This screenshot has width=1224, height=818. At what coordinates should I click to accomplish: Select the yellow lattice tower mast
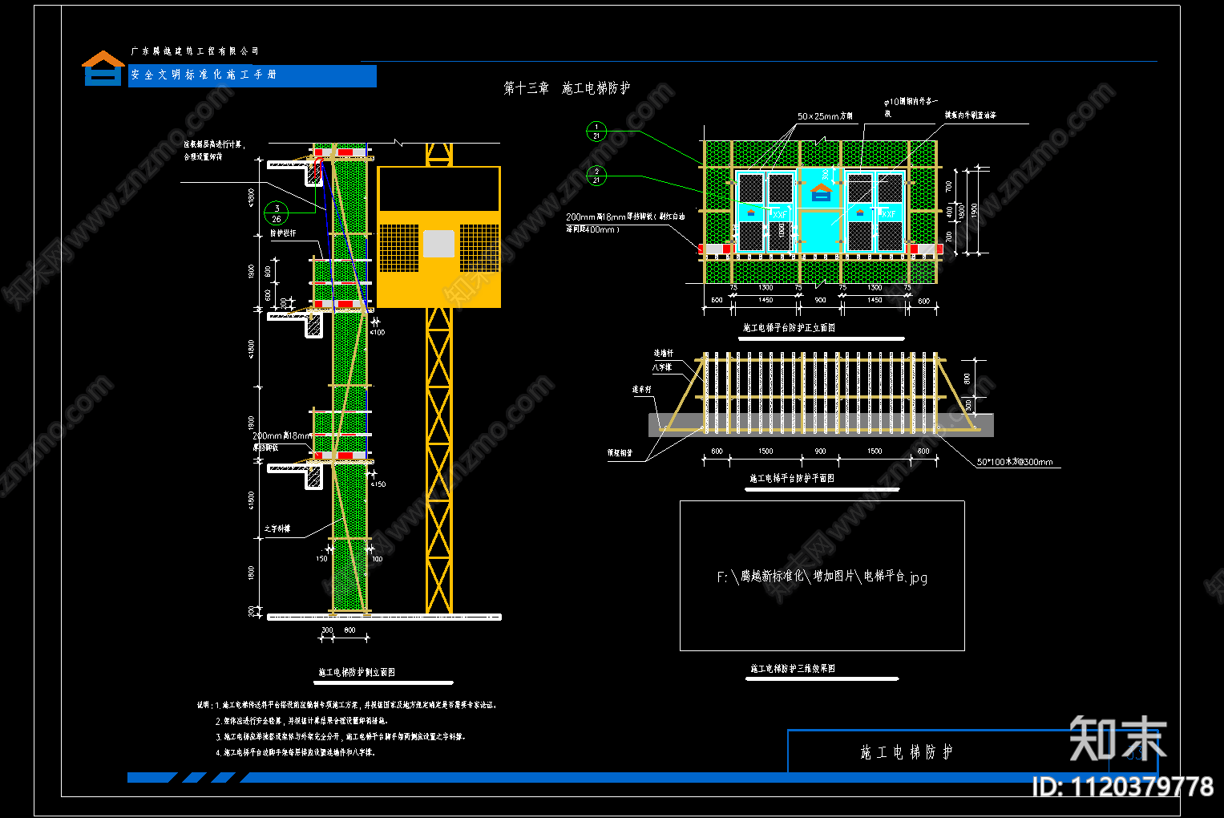pos(438,457)
